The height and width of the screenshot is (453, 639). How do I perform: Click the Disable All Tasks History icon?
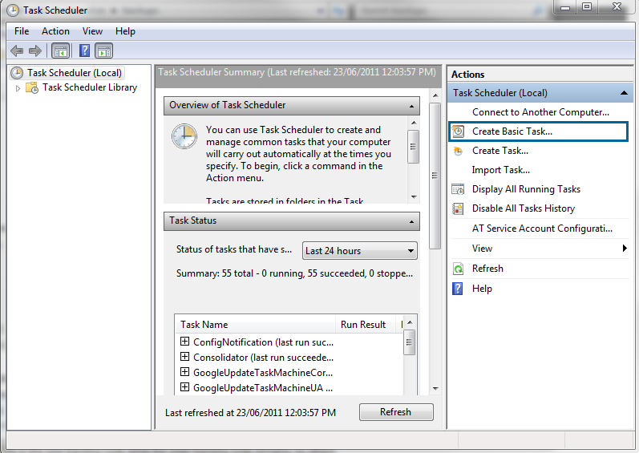(458, 208)
